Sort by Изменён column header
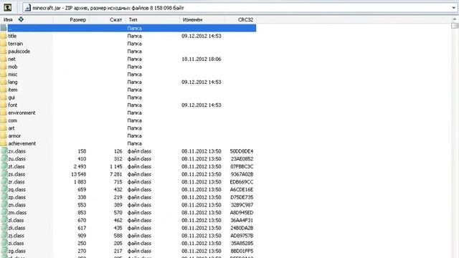Viewport: 459px width, 258px height. pos(192,19)
